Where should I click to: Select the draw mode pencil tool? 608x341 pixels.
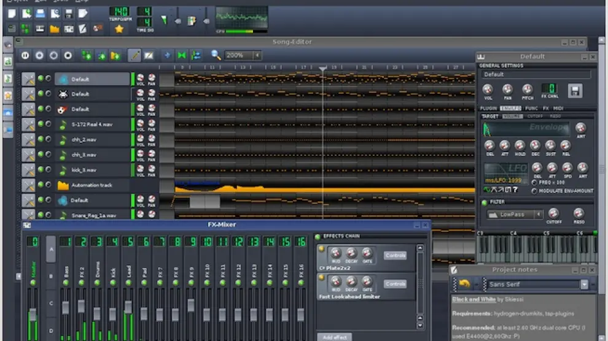click(134, 56)
